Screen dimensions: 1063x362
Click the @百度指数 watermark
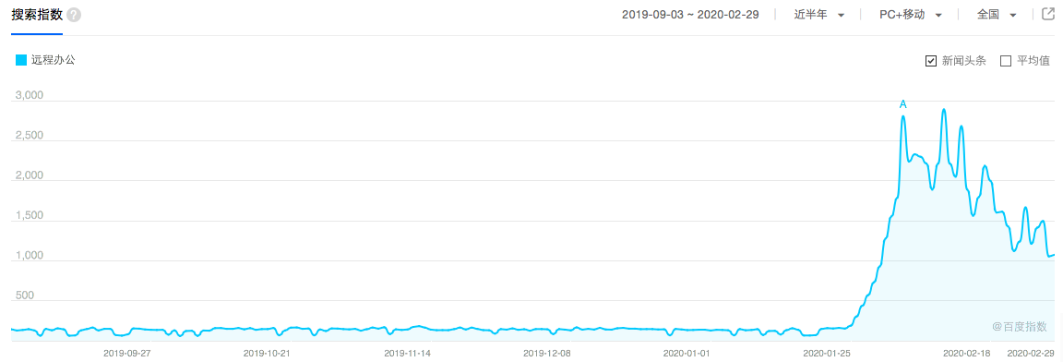(x=1020, y=327)
